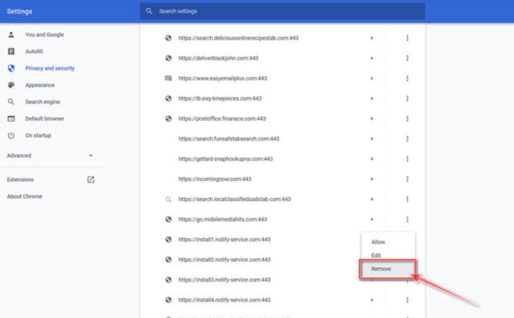Open more actions for install4.notify-service.com
Viewport: 514px width, 318px height.
pyautogui.click(x=407, y=300)
